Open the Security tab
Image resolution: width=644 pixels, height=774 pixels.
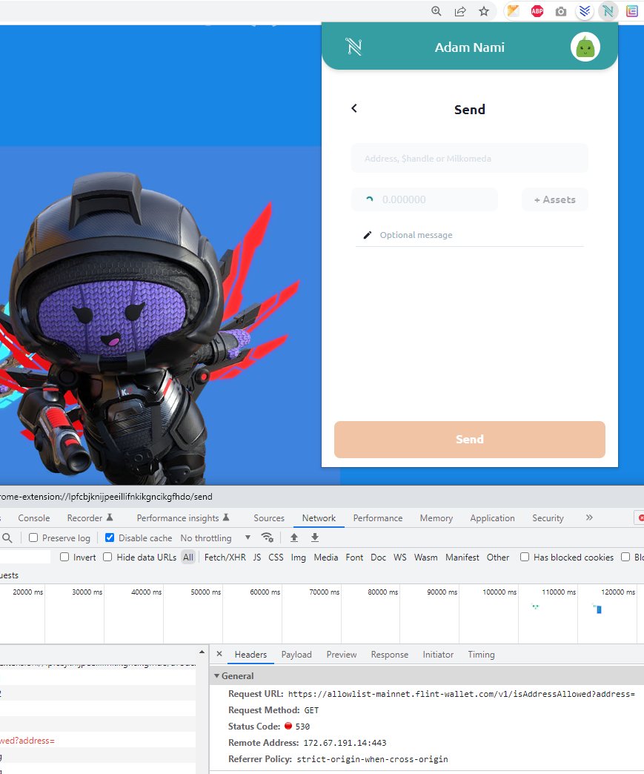pos(548,517)
